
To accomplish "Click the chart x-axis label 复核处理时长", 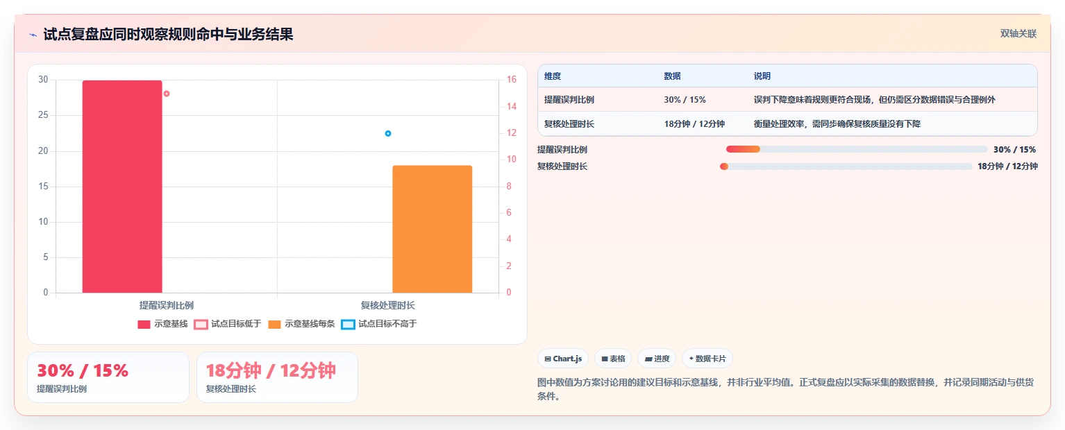I will 388,305.
